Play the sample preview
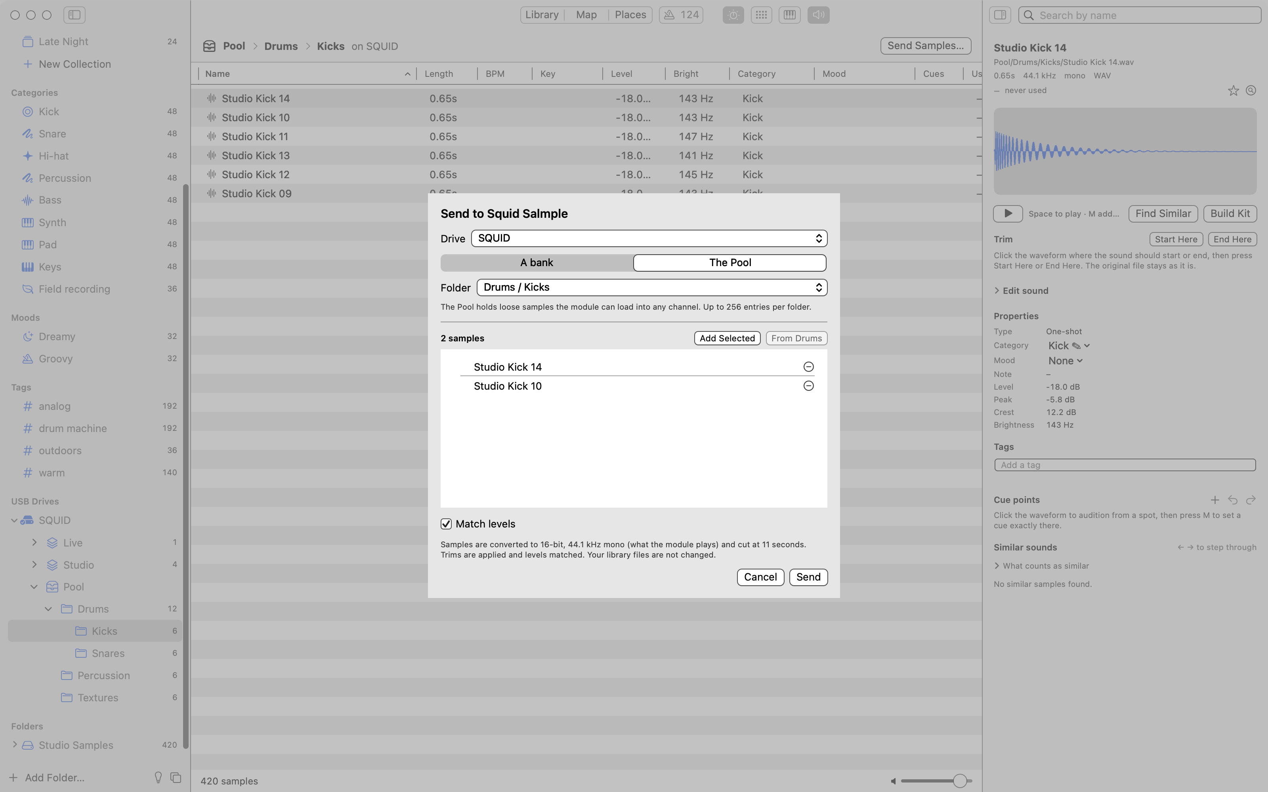1268x792 pixels. tap(1008, 214)
